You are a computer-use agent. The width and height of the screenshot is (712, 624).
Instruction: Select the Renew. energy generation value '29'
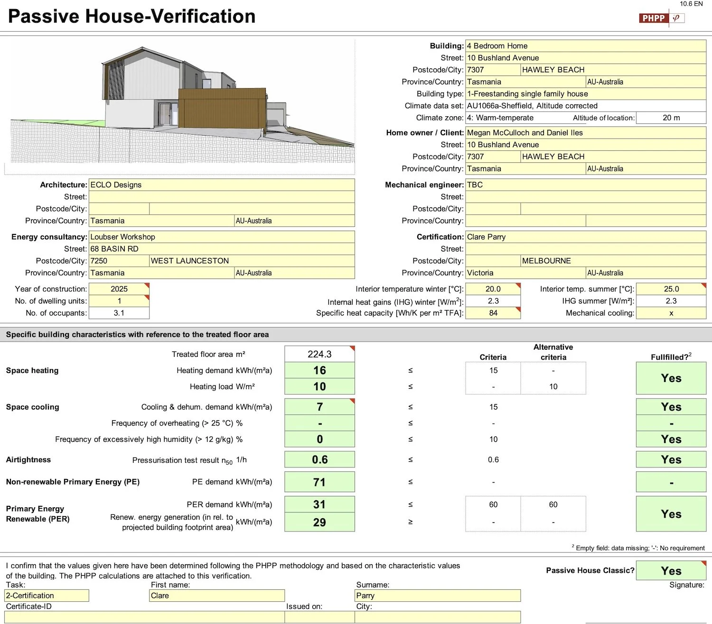point(320,522)
